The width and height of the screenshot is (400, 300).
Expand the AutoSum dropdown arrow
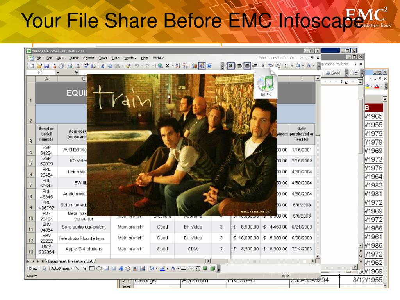[172, 66]
